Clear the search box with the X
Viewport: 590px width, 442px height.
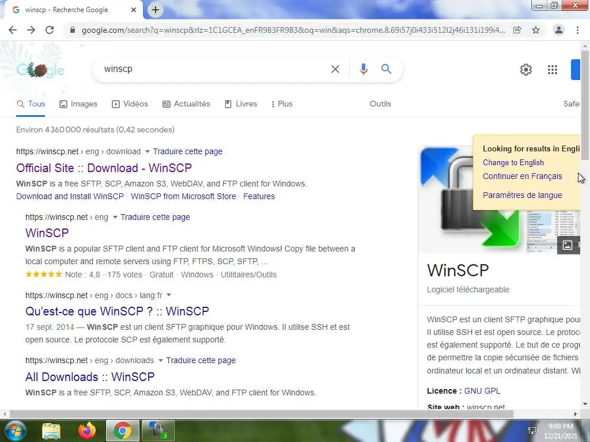(335, 69)
